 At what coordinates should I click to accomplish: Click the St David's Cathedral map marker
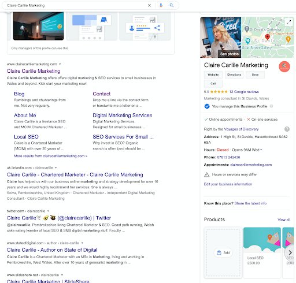(x=247, y=29)
